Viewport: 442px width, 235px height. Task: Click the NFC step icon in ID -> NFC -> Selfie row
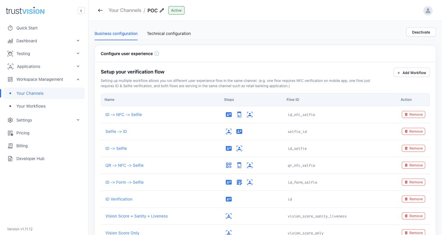tap(239, 115)
